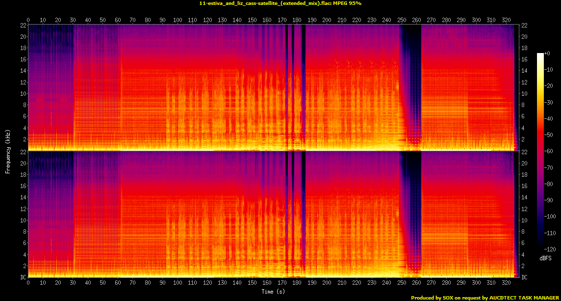
Task: Select the '-90' value on the color scale
Action: [548, 200]
